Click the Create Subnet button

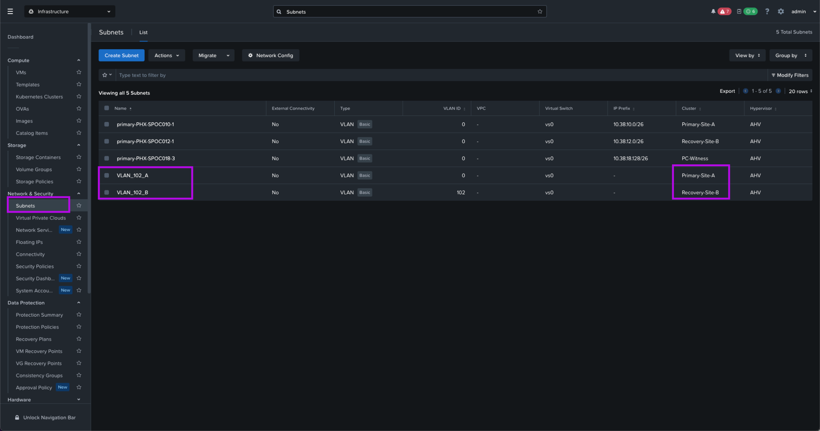(x=121, y=55)
